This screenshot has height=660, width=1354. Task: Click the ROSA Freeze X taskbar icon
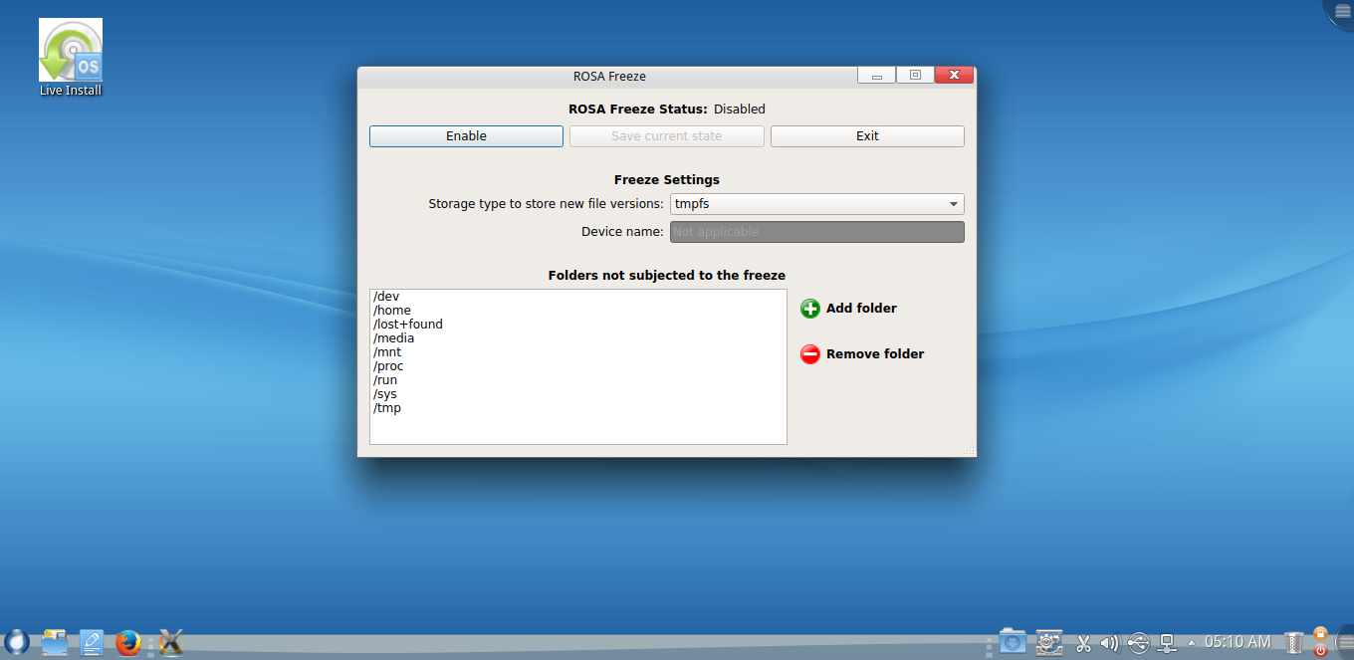click(x=171, y=643)
